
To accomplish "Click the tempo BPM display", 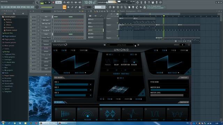I will pyautogui.click(x=58, y=2).
